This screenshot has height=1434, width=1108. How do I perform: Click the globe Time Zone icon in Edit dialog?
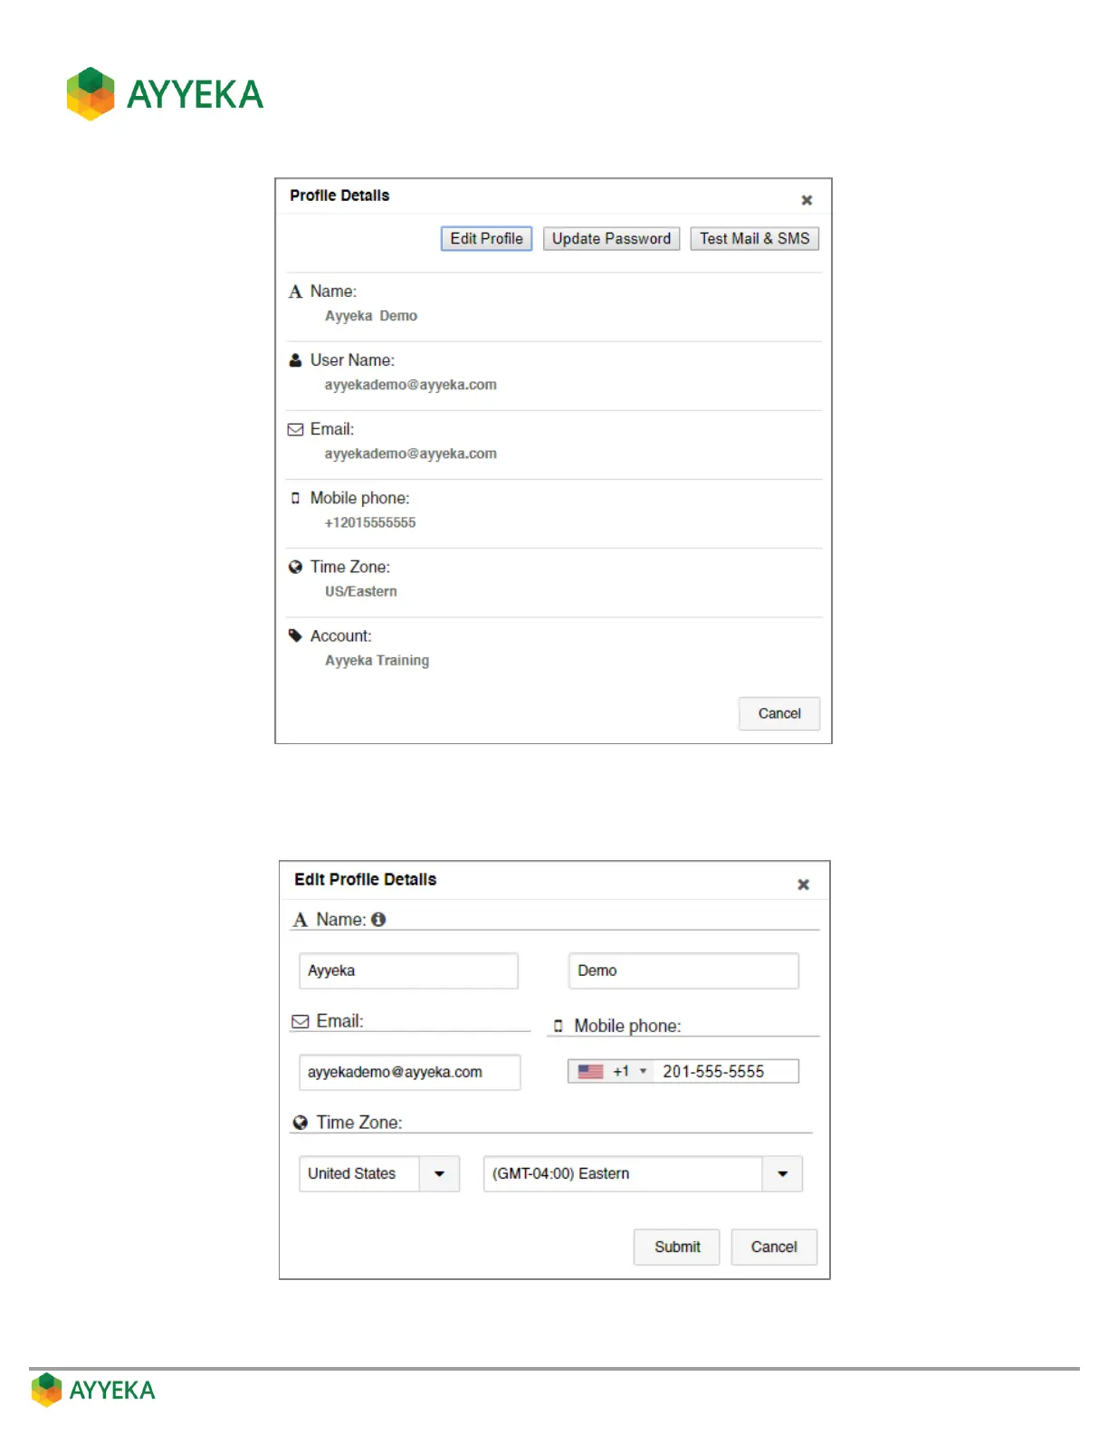(x=301, y=1123)
